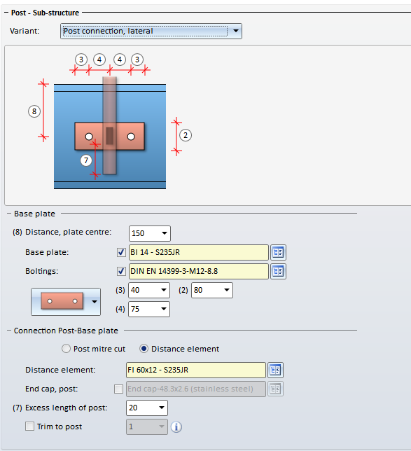Screen dimensions: 411x451
Task: Open catalogue browser for Distance element
Action: click(x=275, y=370)
